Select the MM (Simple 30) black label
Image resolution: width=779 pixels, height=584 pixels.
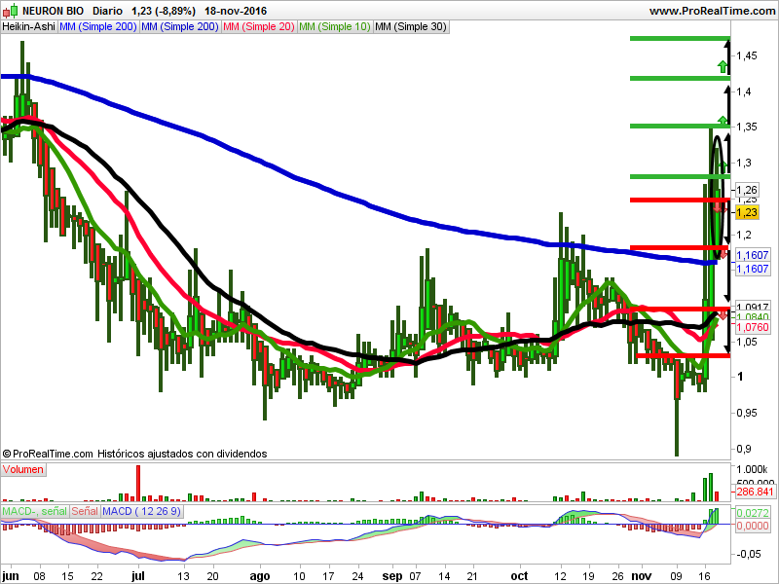click(411, 27)
